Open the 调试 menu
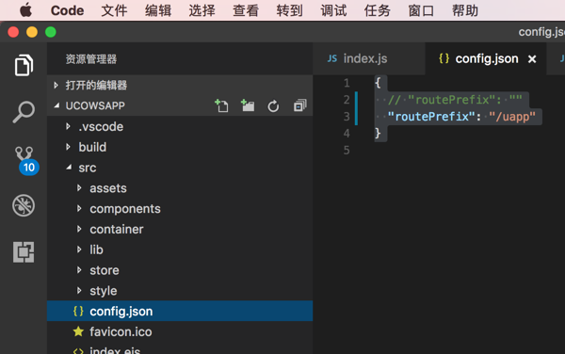Viewport: 565px width, 354px height. (333, 10)
